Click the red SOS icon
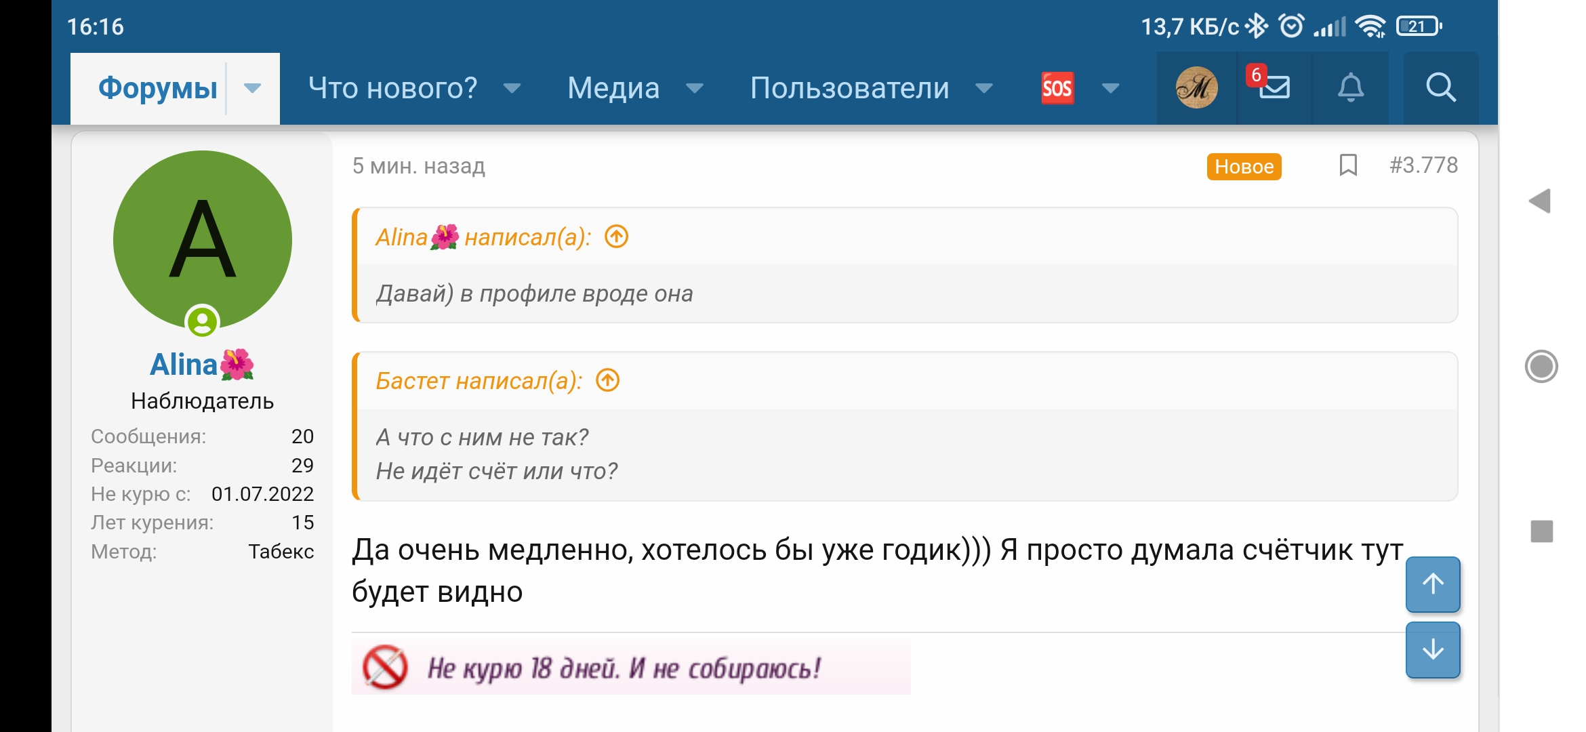1586x732 pixels. pyautogui.click(x=1057, y=88)
